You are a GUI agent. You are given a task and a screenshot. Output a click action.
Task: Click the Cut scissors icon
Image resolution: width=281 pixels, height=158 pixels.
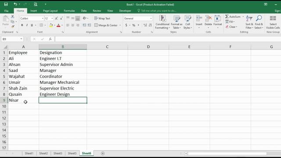[13, 17]
